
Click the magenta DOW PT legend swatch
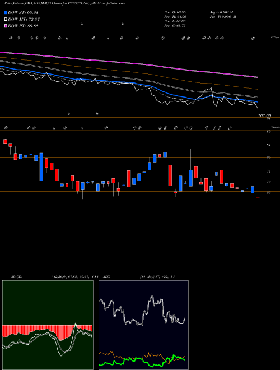click(6, 26)
